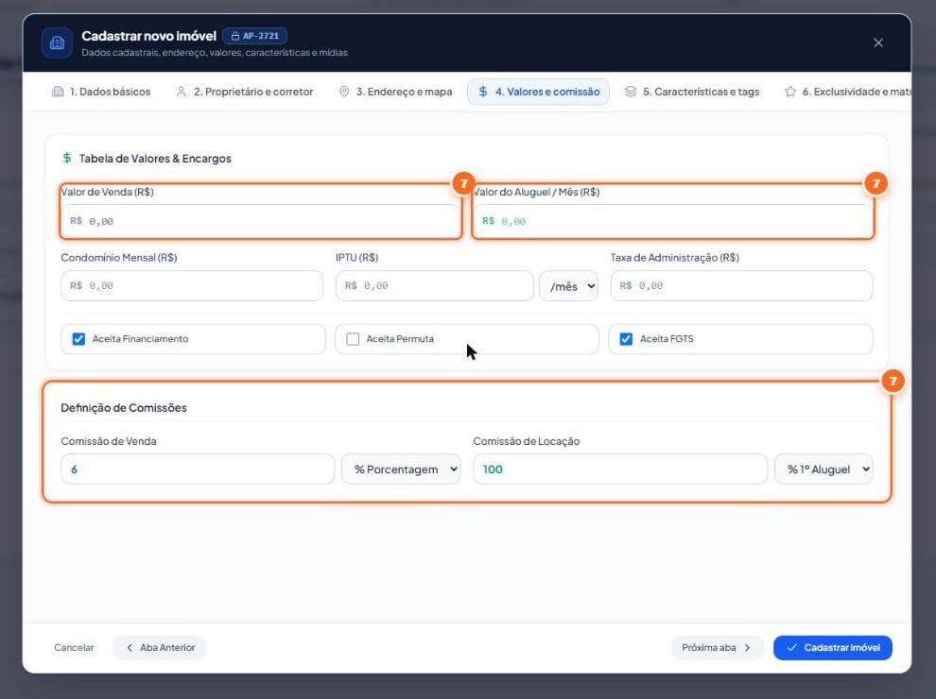Go back with Aba Anterior button

click(x=160, y=648)
